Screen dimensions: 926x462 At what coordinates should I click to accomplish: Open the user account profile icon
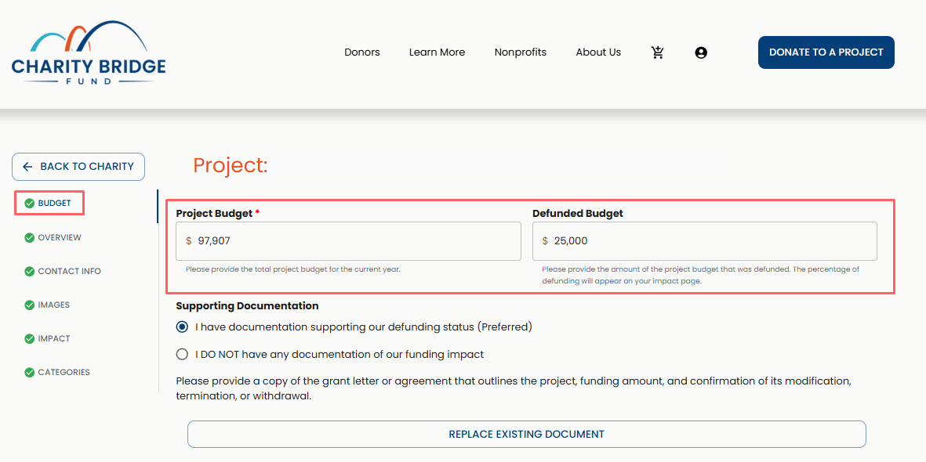[x=701, y=52]
